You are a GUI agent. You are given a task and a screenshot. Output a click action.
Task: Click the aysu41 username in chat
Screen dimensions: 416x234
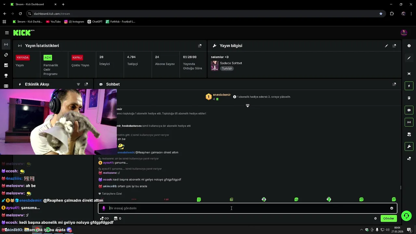point(108,163)
